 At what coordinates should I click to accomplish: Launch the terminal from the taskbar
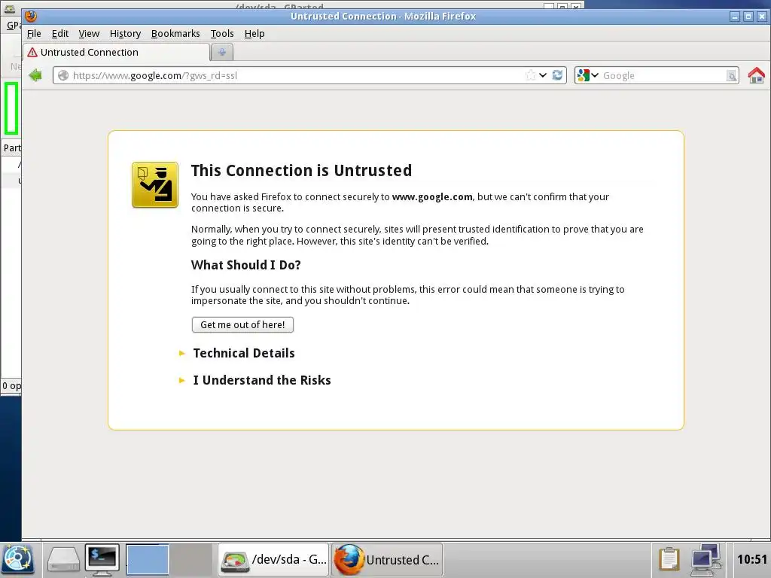pos(102,560)
